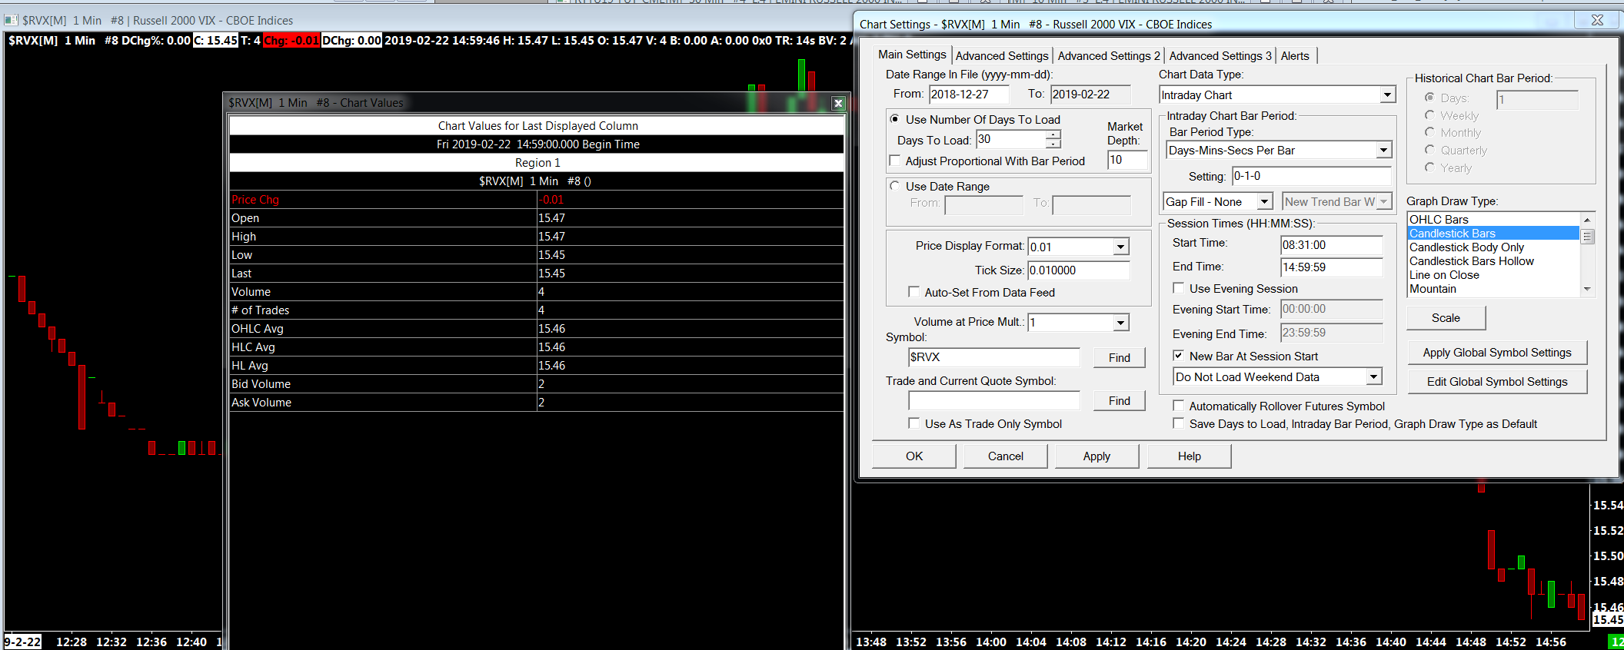Open the Advanced Settings tab

coord(1002,56)
